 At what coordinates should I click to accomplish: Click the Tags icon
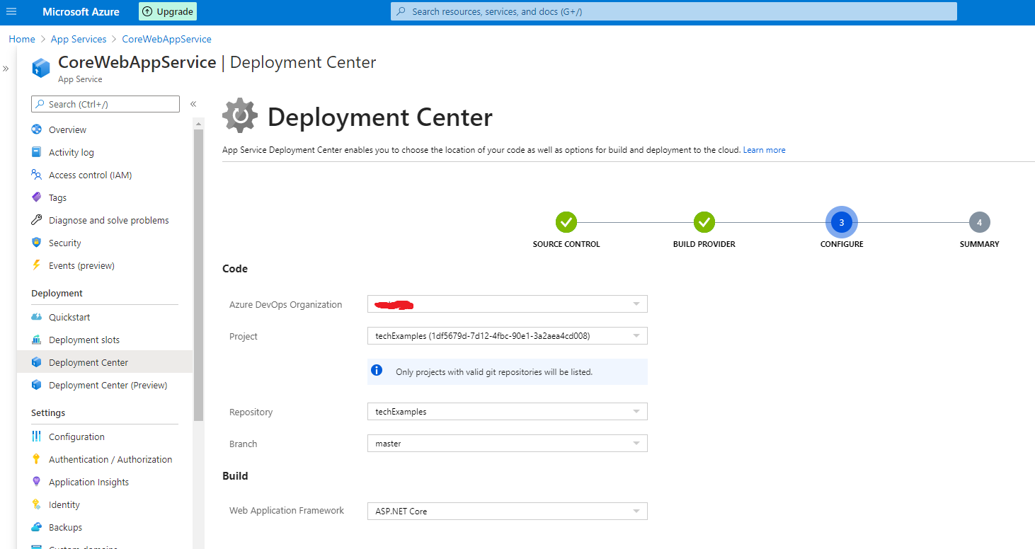(x=37, y=197)
